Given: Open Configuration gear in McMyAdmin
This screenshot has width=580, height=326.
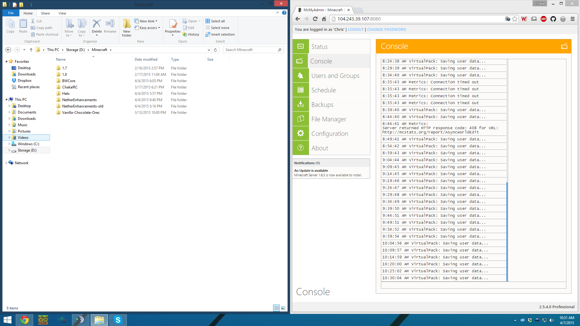Looking at the screenshot, I should (x=301, y=133).
